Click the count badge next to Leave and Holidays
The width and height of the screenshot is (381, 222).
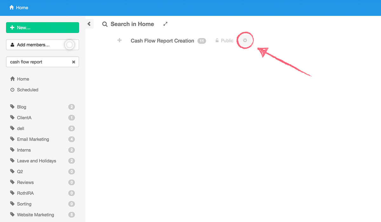point(72,161)
